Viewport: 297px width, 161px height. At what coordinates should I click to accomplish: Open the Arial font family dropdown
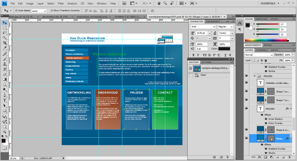(203, 27)
